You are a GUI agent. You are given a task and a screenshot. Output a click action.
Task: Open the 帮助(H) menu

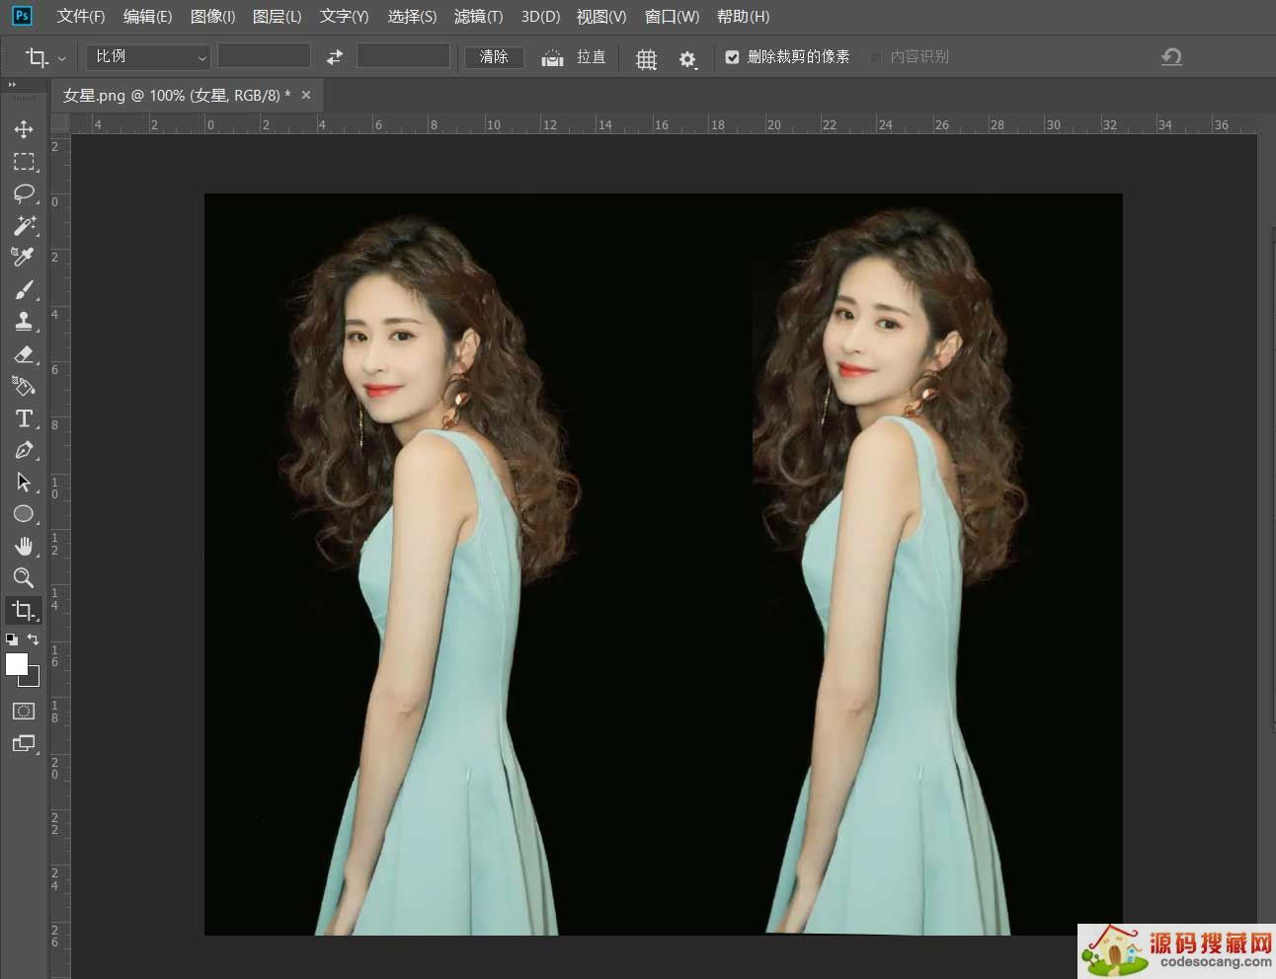coord(743,17)
